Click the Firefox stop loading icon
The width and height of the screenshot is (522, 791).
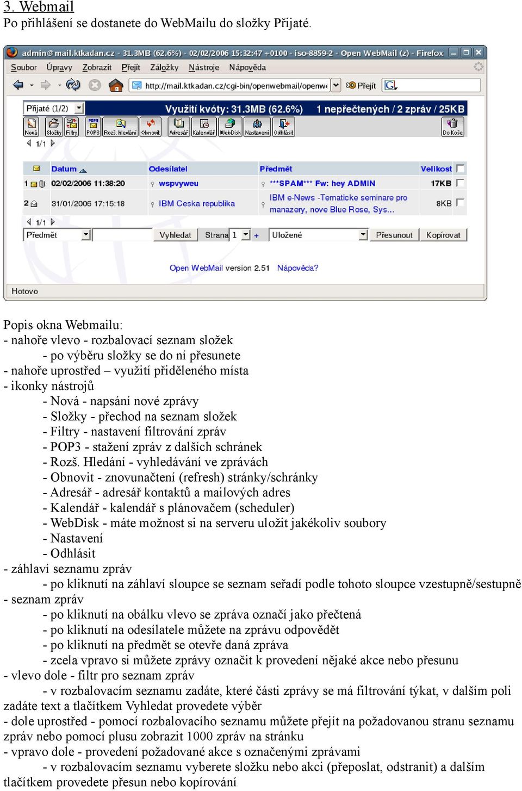point(95,85)
